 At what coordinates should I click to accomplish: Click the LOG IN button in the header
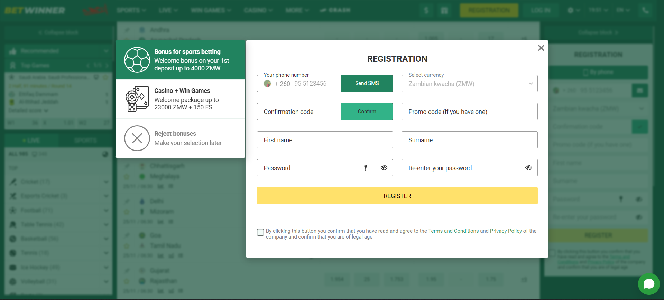pos(541,10)
